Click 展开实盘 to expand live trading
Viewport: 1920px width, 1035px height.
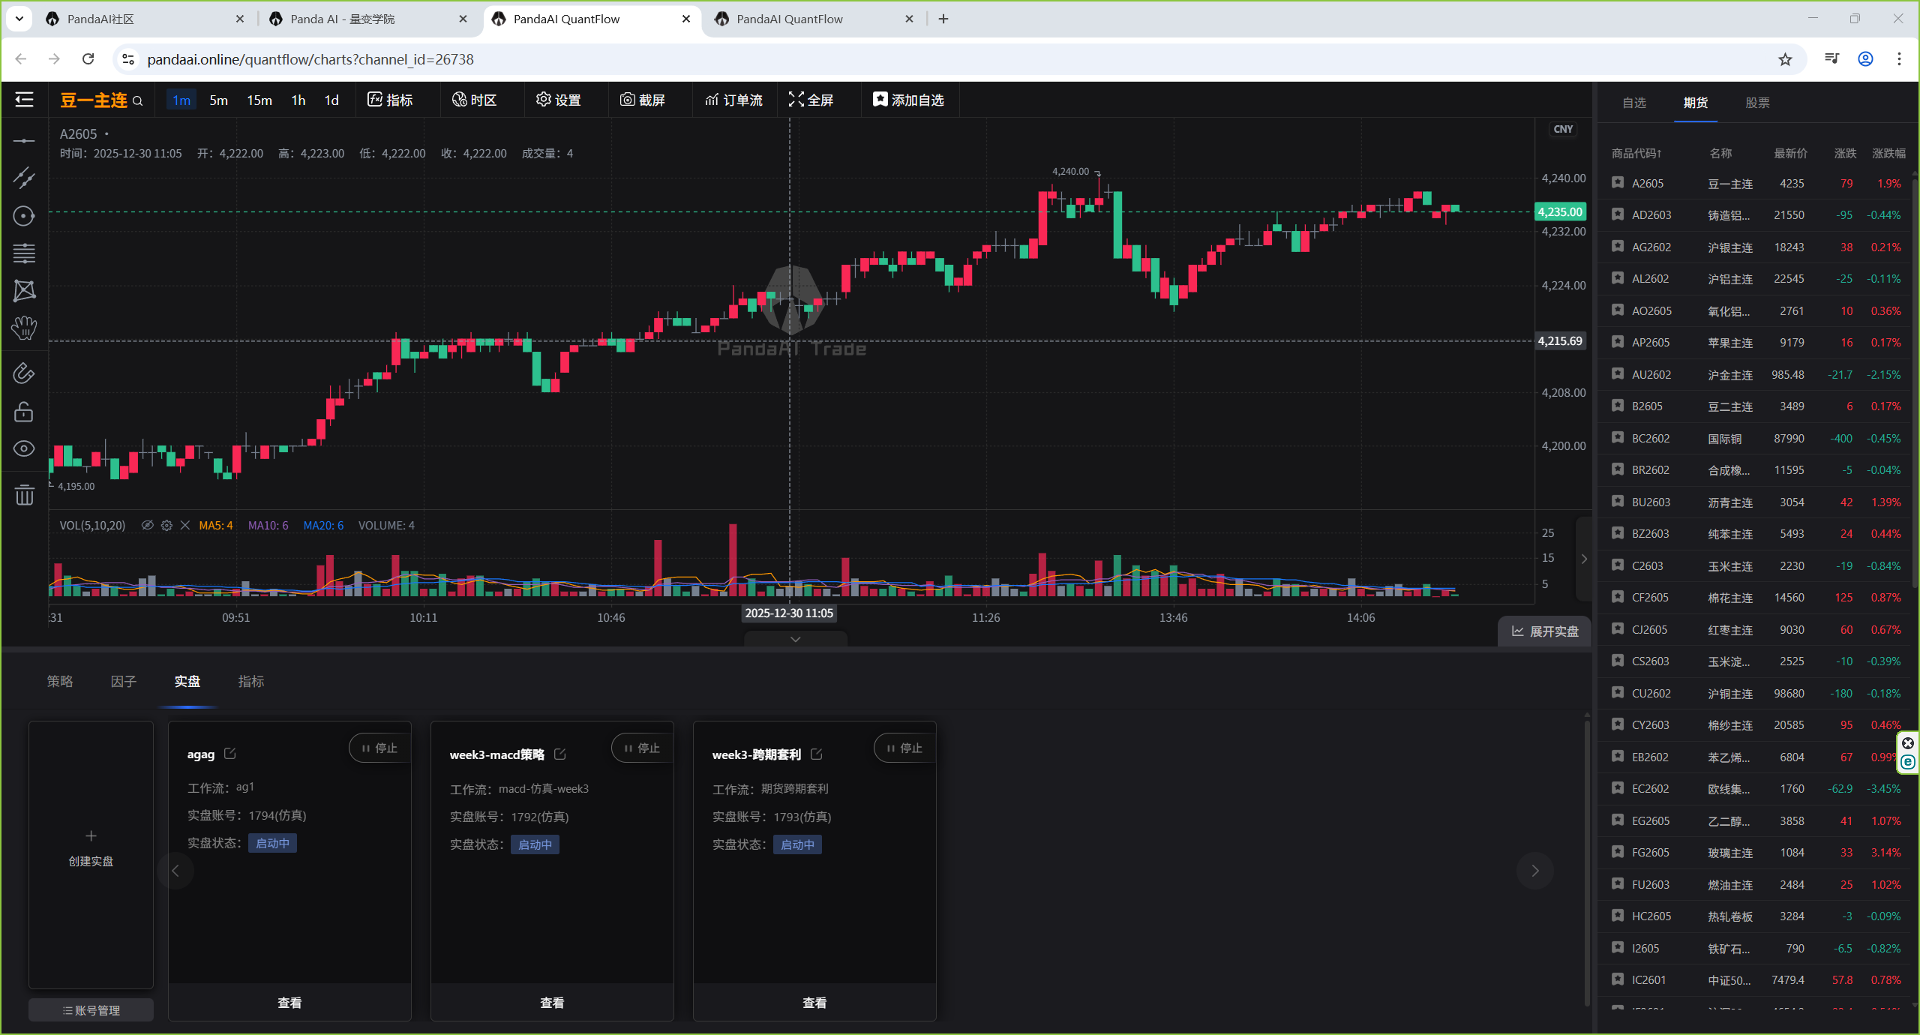[x=1545, y=631]
